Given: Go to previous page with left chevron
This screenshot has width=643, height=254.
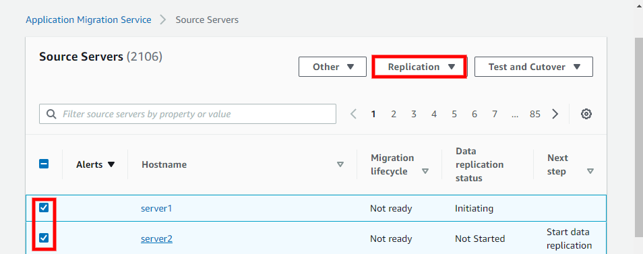Looking at the screenshot, I should tap(353, 114).
